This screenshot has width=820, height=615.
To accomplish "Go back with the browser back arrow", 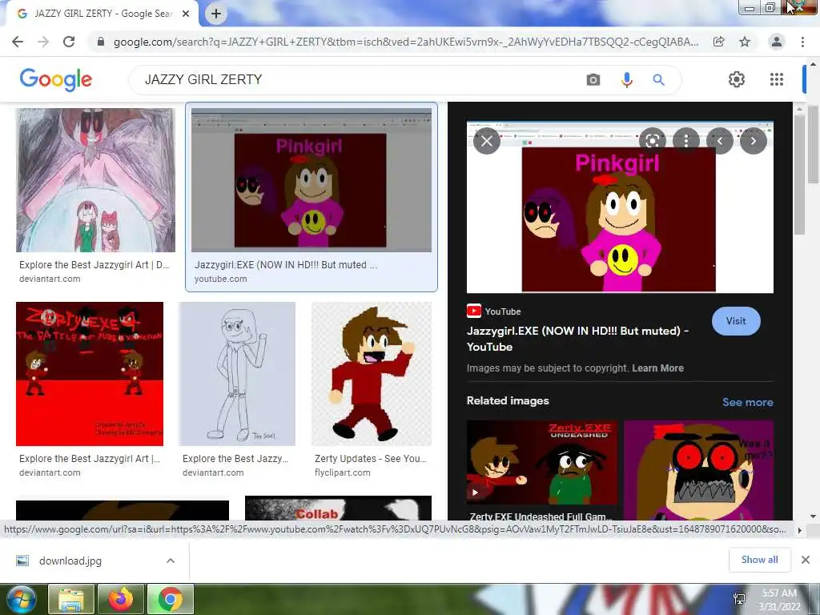I will [18, 42].
